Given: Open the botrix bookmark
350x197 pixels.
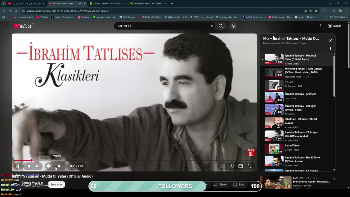Looking at the screenshot, I should [x=299, y=17].
